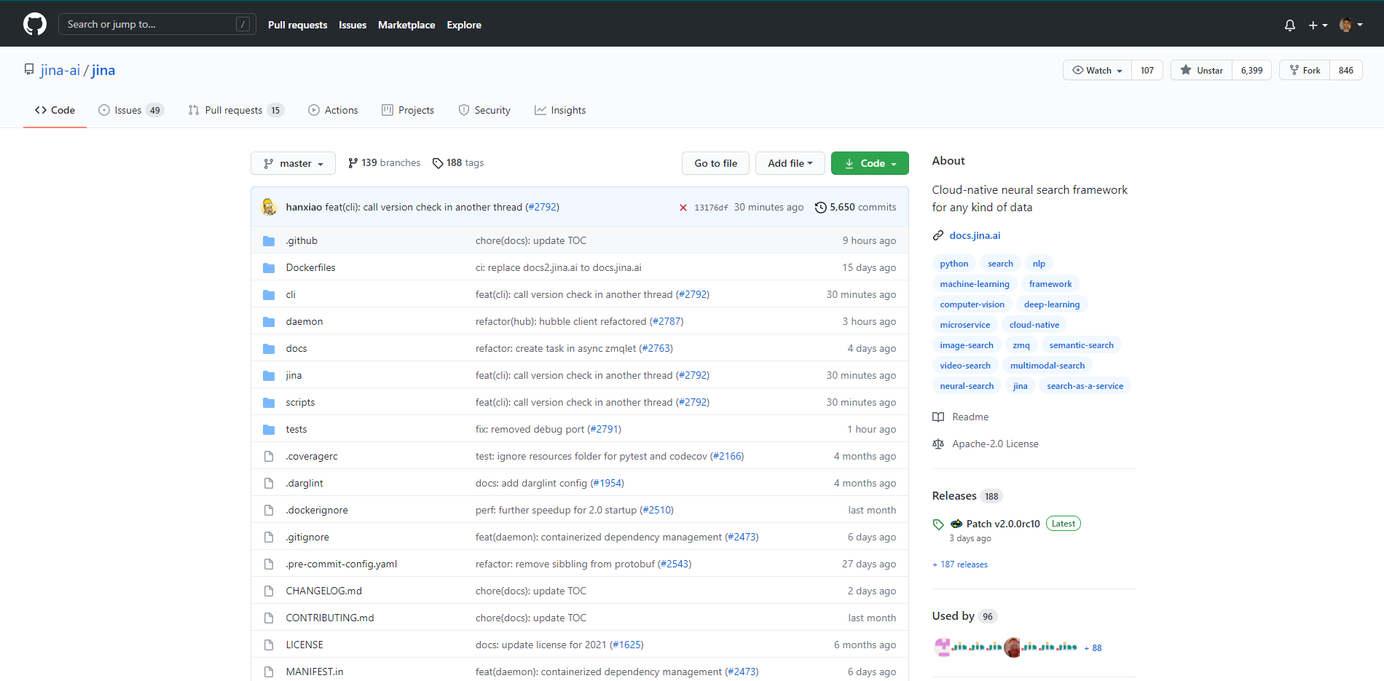
Task: Open the LICENSE file icon
Action: [x=269, y=645]
